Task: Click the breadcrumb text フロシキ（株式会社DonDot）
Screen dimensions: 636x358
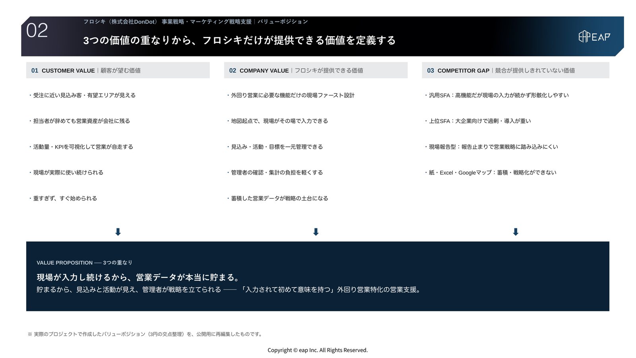Action: click(120, 21)
